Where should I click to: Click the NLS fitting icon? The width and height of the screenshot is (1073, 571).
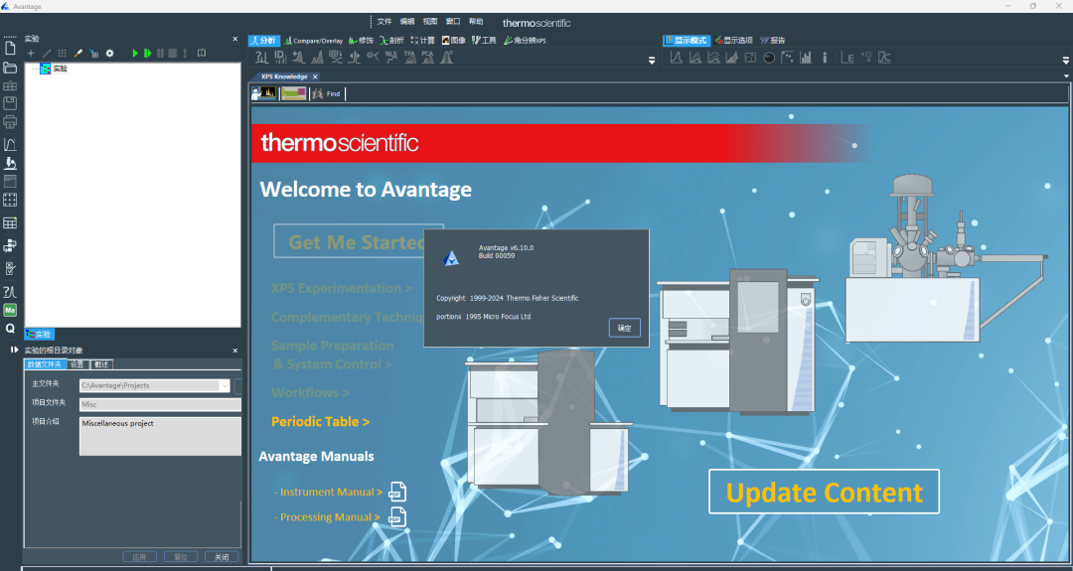pyautogui.click(x=391, y=59)
